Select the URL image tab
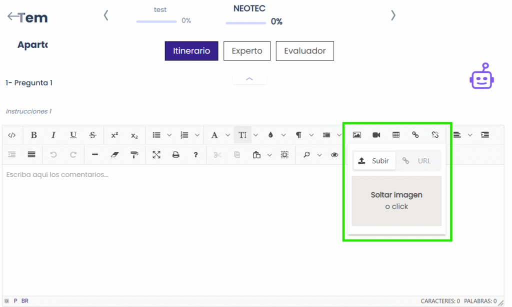The image size is (512, 307). (x=417, y=161)
